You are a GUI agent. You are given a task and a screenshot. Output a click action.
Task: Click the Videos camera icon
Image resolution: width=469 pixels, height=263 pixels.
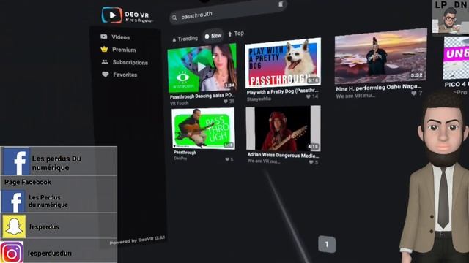[104, 37]
